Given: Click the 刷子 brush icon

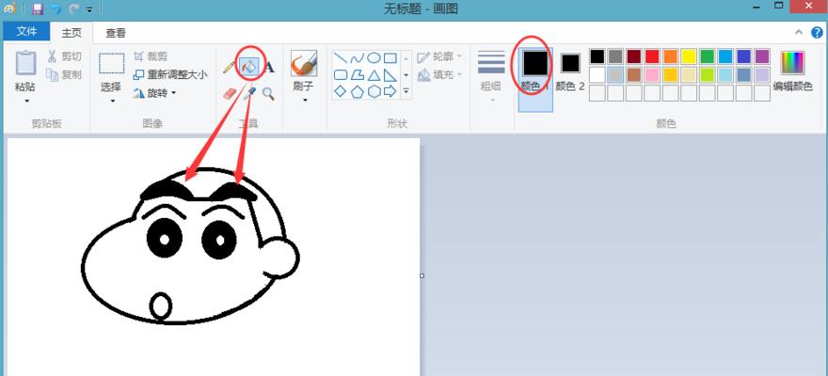Looking at the screenshot, I should pos(304,64).
